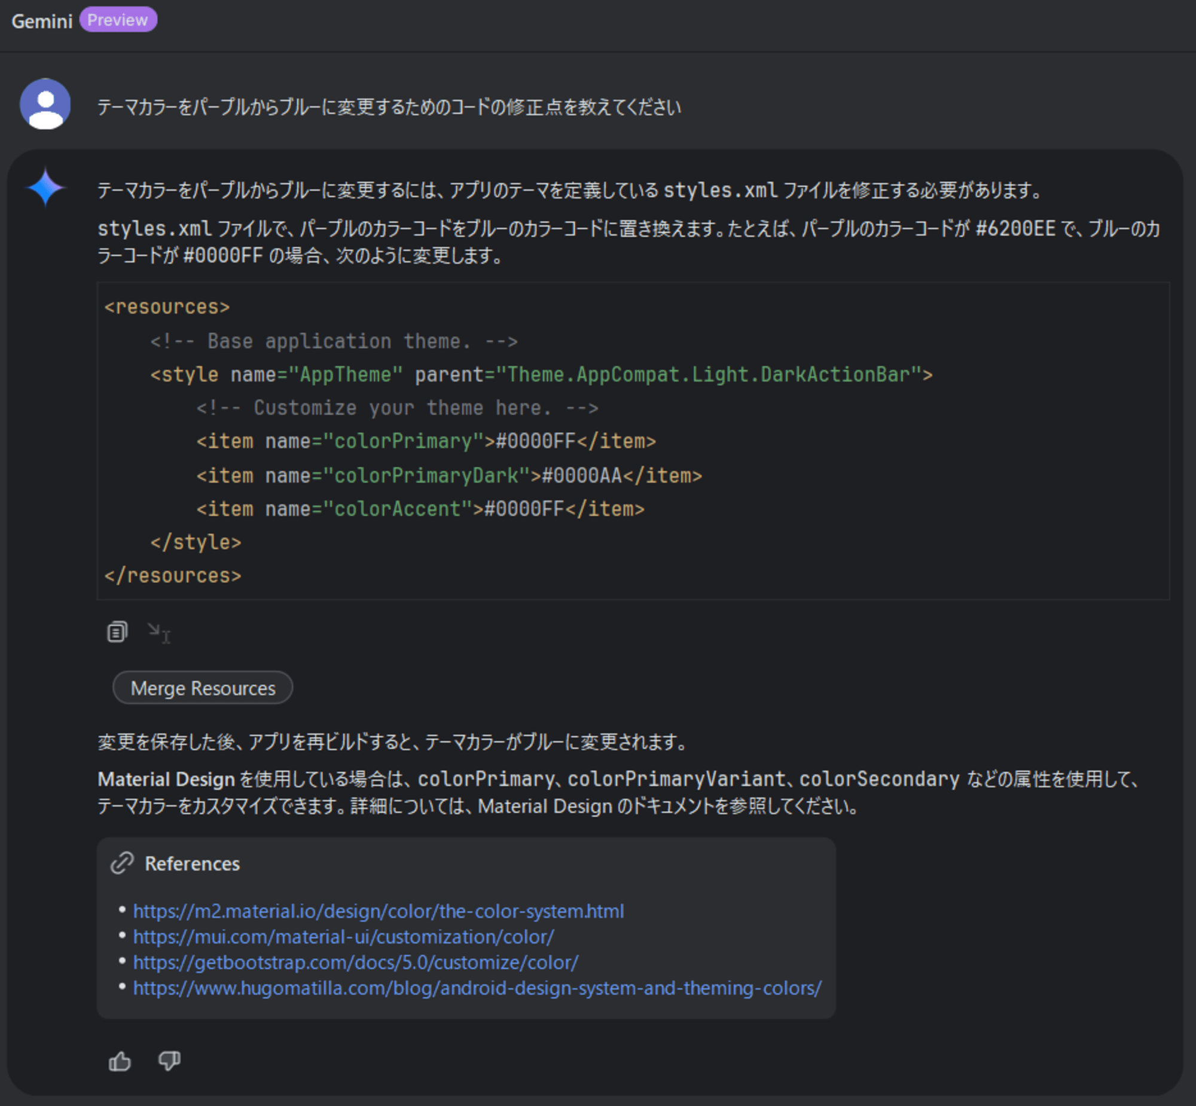Click colorPrimaryVariant in the Material Design paragraph
1196x1106 pixels.
tap(676, 779)
